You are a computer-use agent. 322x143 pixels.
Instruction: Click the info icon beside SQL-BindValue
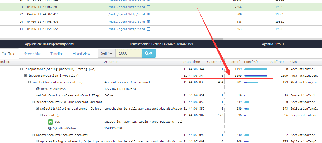pos(49,128)
